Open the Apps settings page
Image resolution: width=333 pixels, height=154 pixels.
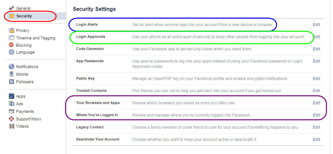click(20, 96)
